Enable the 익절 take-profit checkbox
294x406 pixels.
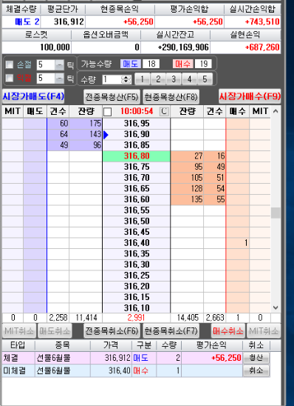[x=10, y=79]
